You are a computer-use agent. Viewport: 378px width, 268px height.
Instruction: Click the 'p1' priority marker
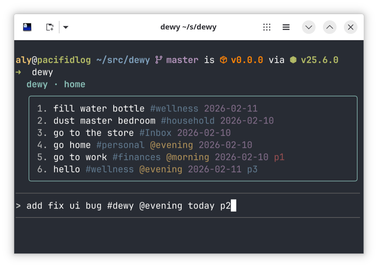pos(279,157)
